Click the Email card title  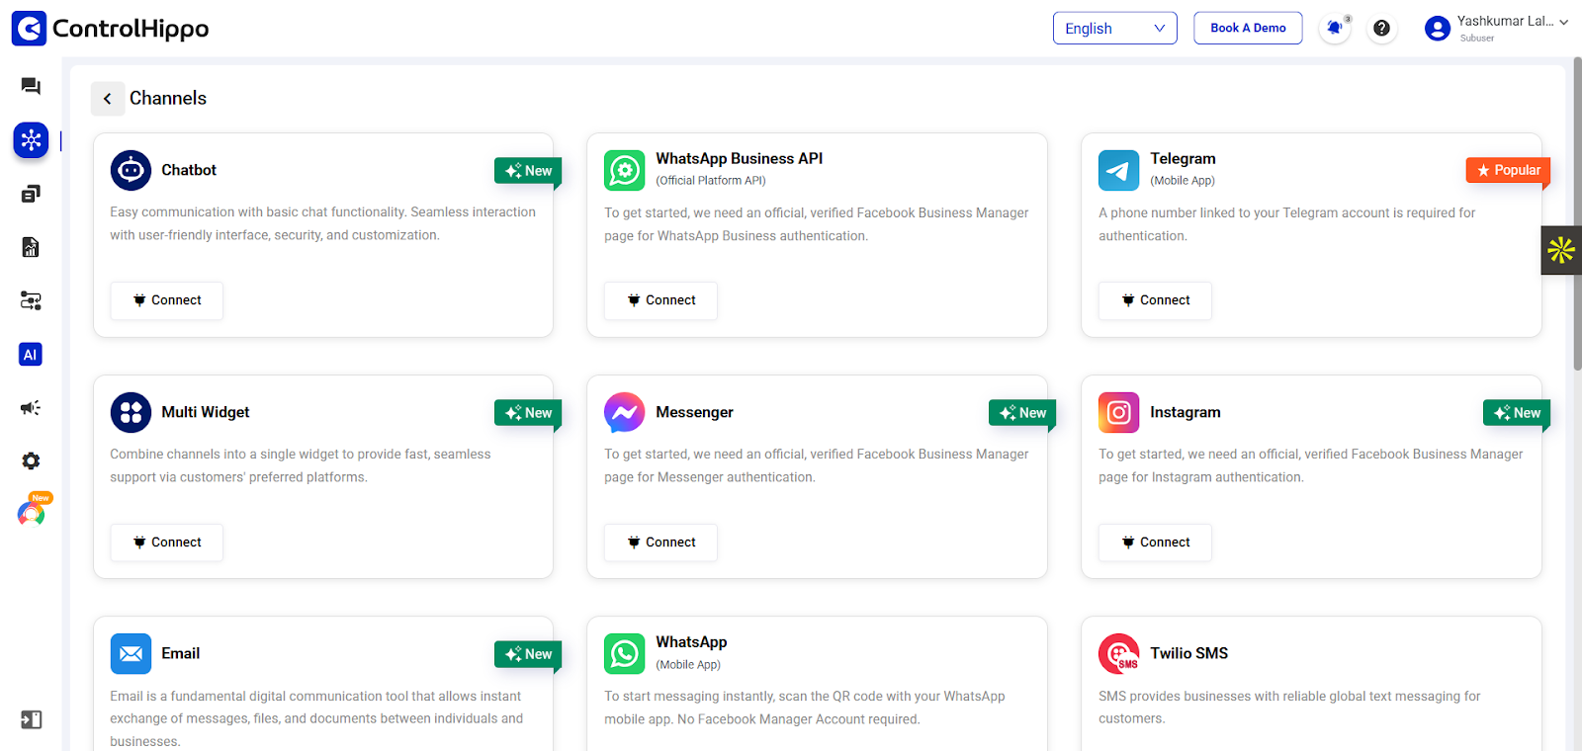181,653
